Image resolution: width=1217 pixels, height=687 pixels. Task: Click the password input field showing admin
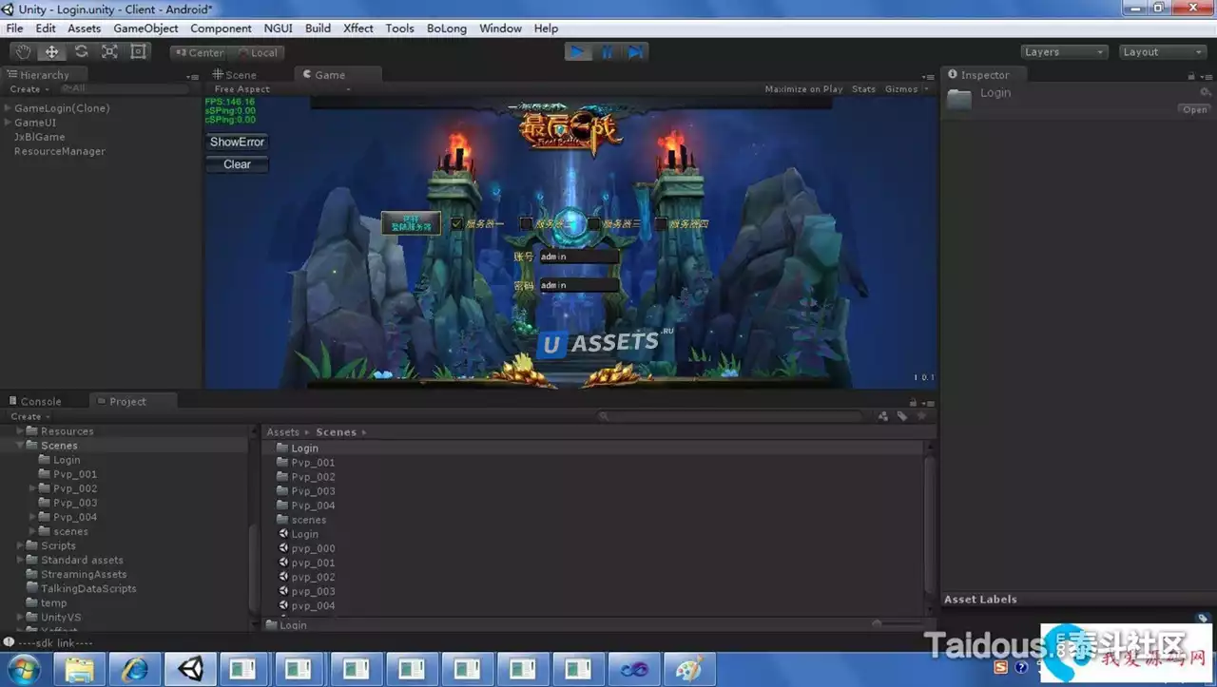[x=579, y=285]
